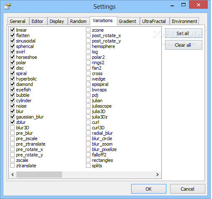212x199 pixels.
Task: Check the julian checkbox
Action: (x=88, y=100)
